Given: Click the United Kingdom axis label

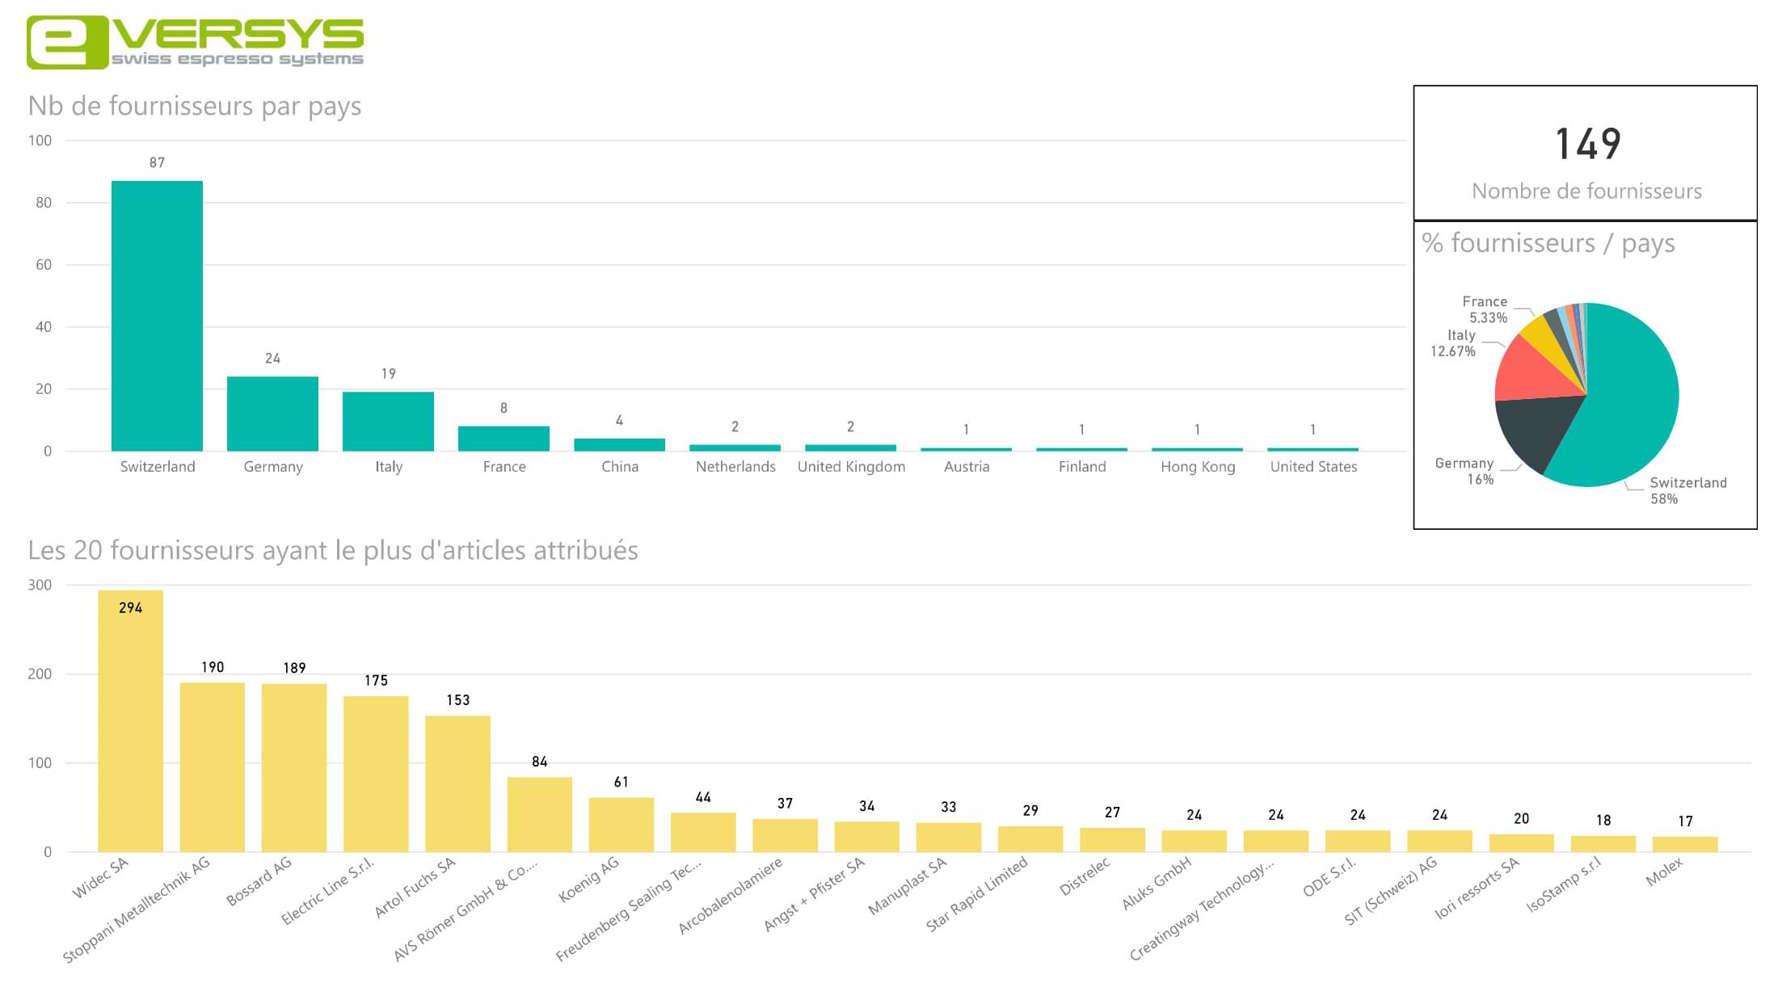Looking at the screenshot, I should pyautogui.click(x=851, y=467).
